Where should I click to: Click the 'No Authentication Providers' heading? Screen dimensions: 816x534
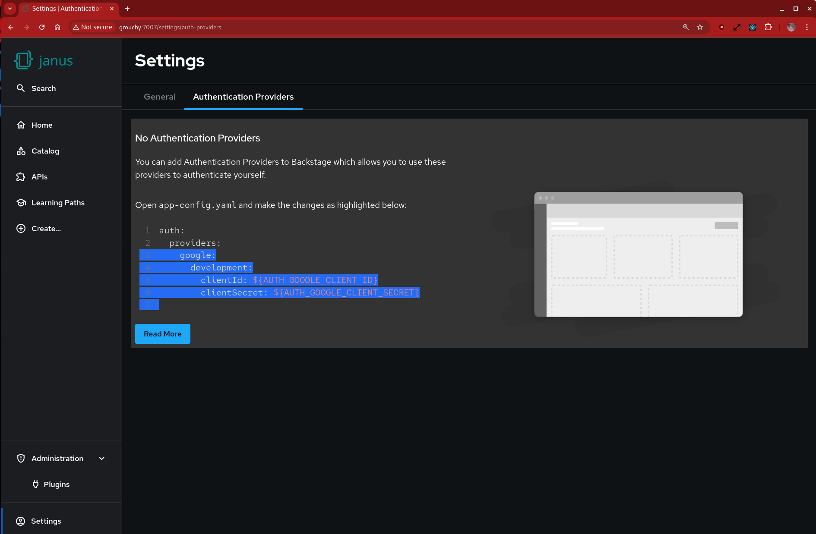[198, 138]
